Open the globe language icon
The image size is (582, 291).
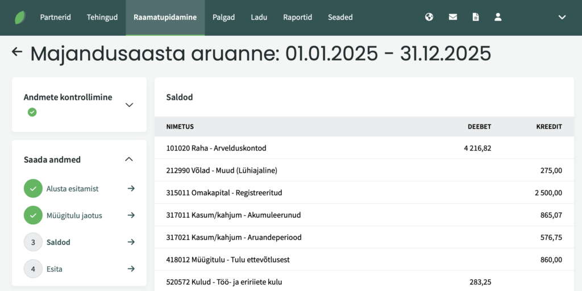click(x=429, y=17)
